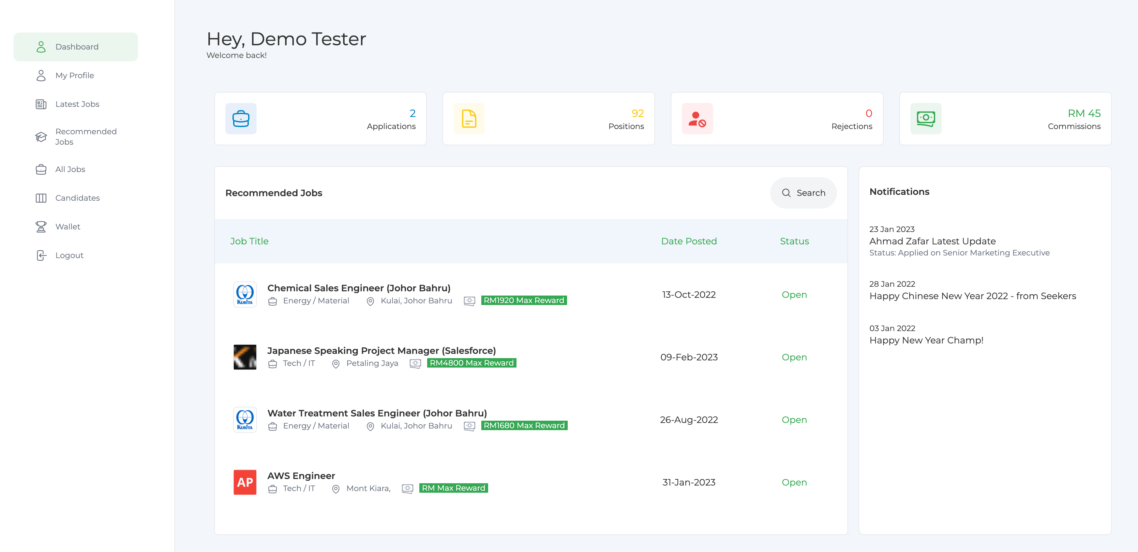Viewport: 1138px width, 552px height.
Task: Click the Kurita logo beside Chemical Sales Engineer
Action: point(245,294)
